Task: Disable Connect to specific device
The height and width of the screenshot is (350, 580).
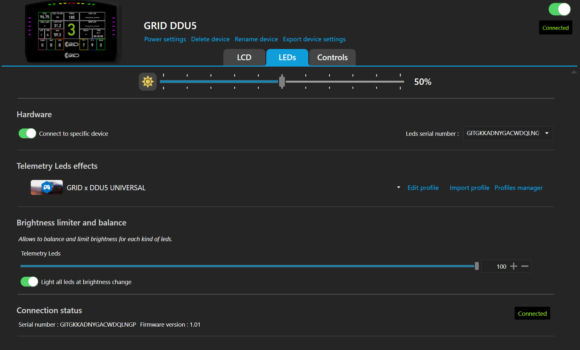Action: [27, 134]
